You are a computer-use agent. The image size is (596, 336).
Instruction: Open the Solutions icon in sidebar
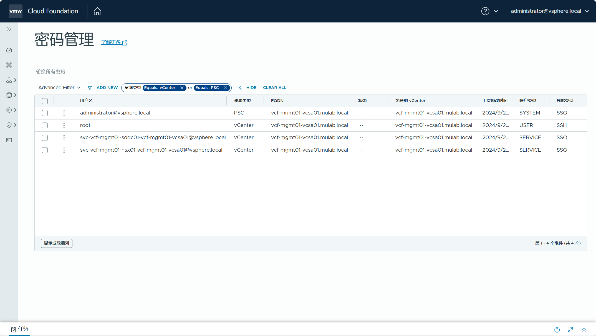point(9,65)
